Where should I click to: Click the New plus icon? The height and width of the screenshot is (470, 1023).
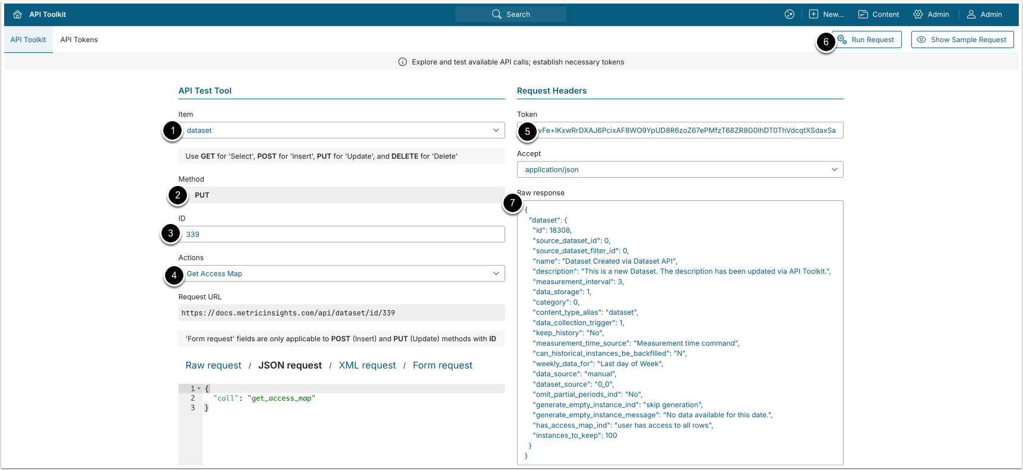click(x=813, y=14)
